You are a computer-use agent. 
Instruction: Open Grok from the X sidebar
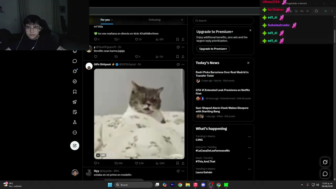coord(75,71)
